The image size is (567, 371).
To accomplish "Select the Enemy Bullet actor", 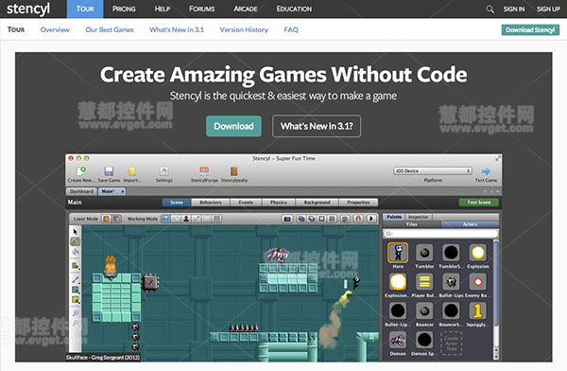I will click(477, 281).
